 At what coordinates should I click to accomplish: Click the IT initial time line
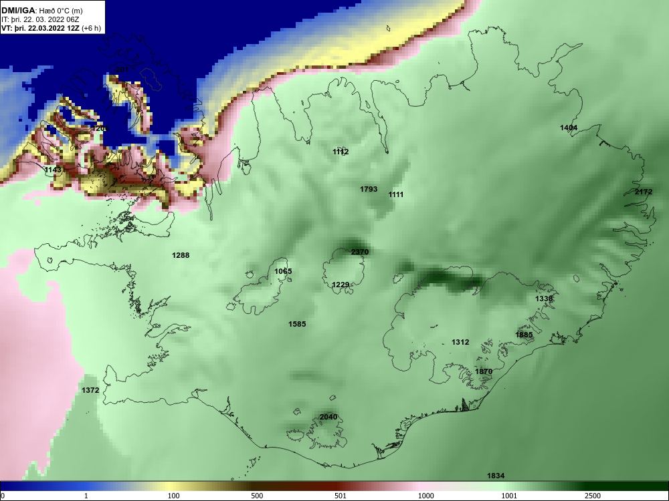41,19
